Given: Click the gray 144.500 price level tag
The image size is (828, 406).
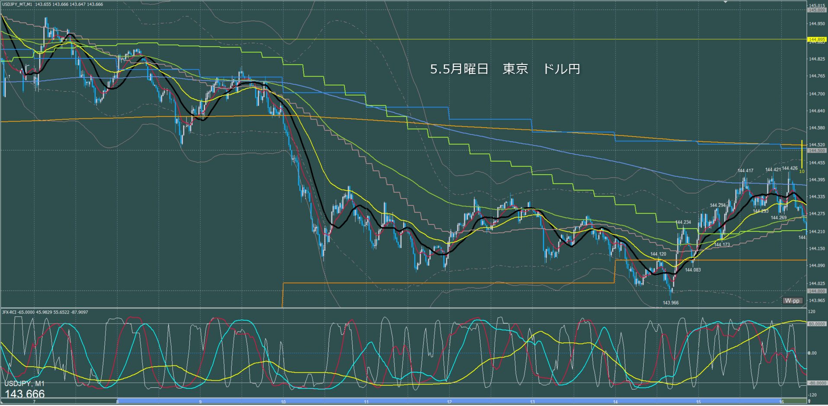Looking at the screenshot, I should 817,150.
